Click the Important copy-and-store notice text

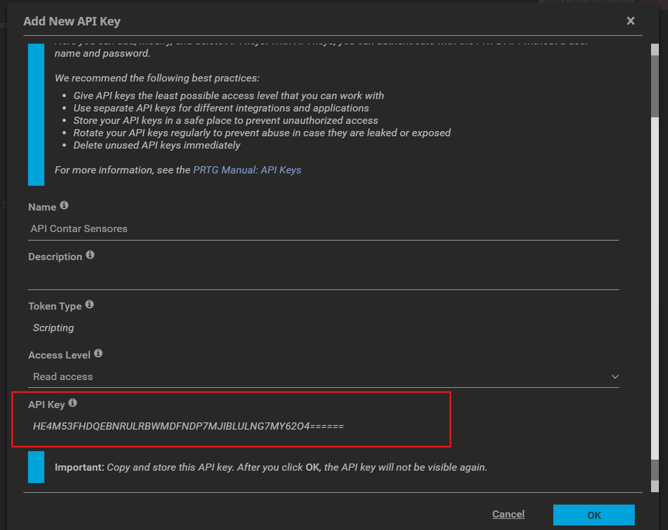point(270,467)
